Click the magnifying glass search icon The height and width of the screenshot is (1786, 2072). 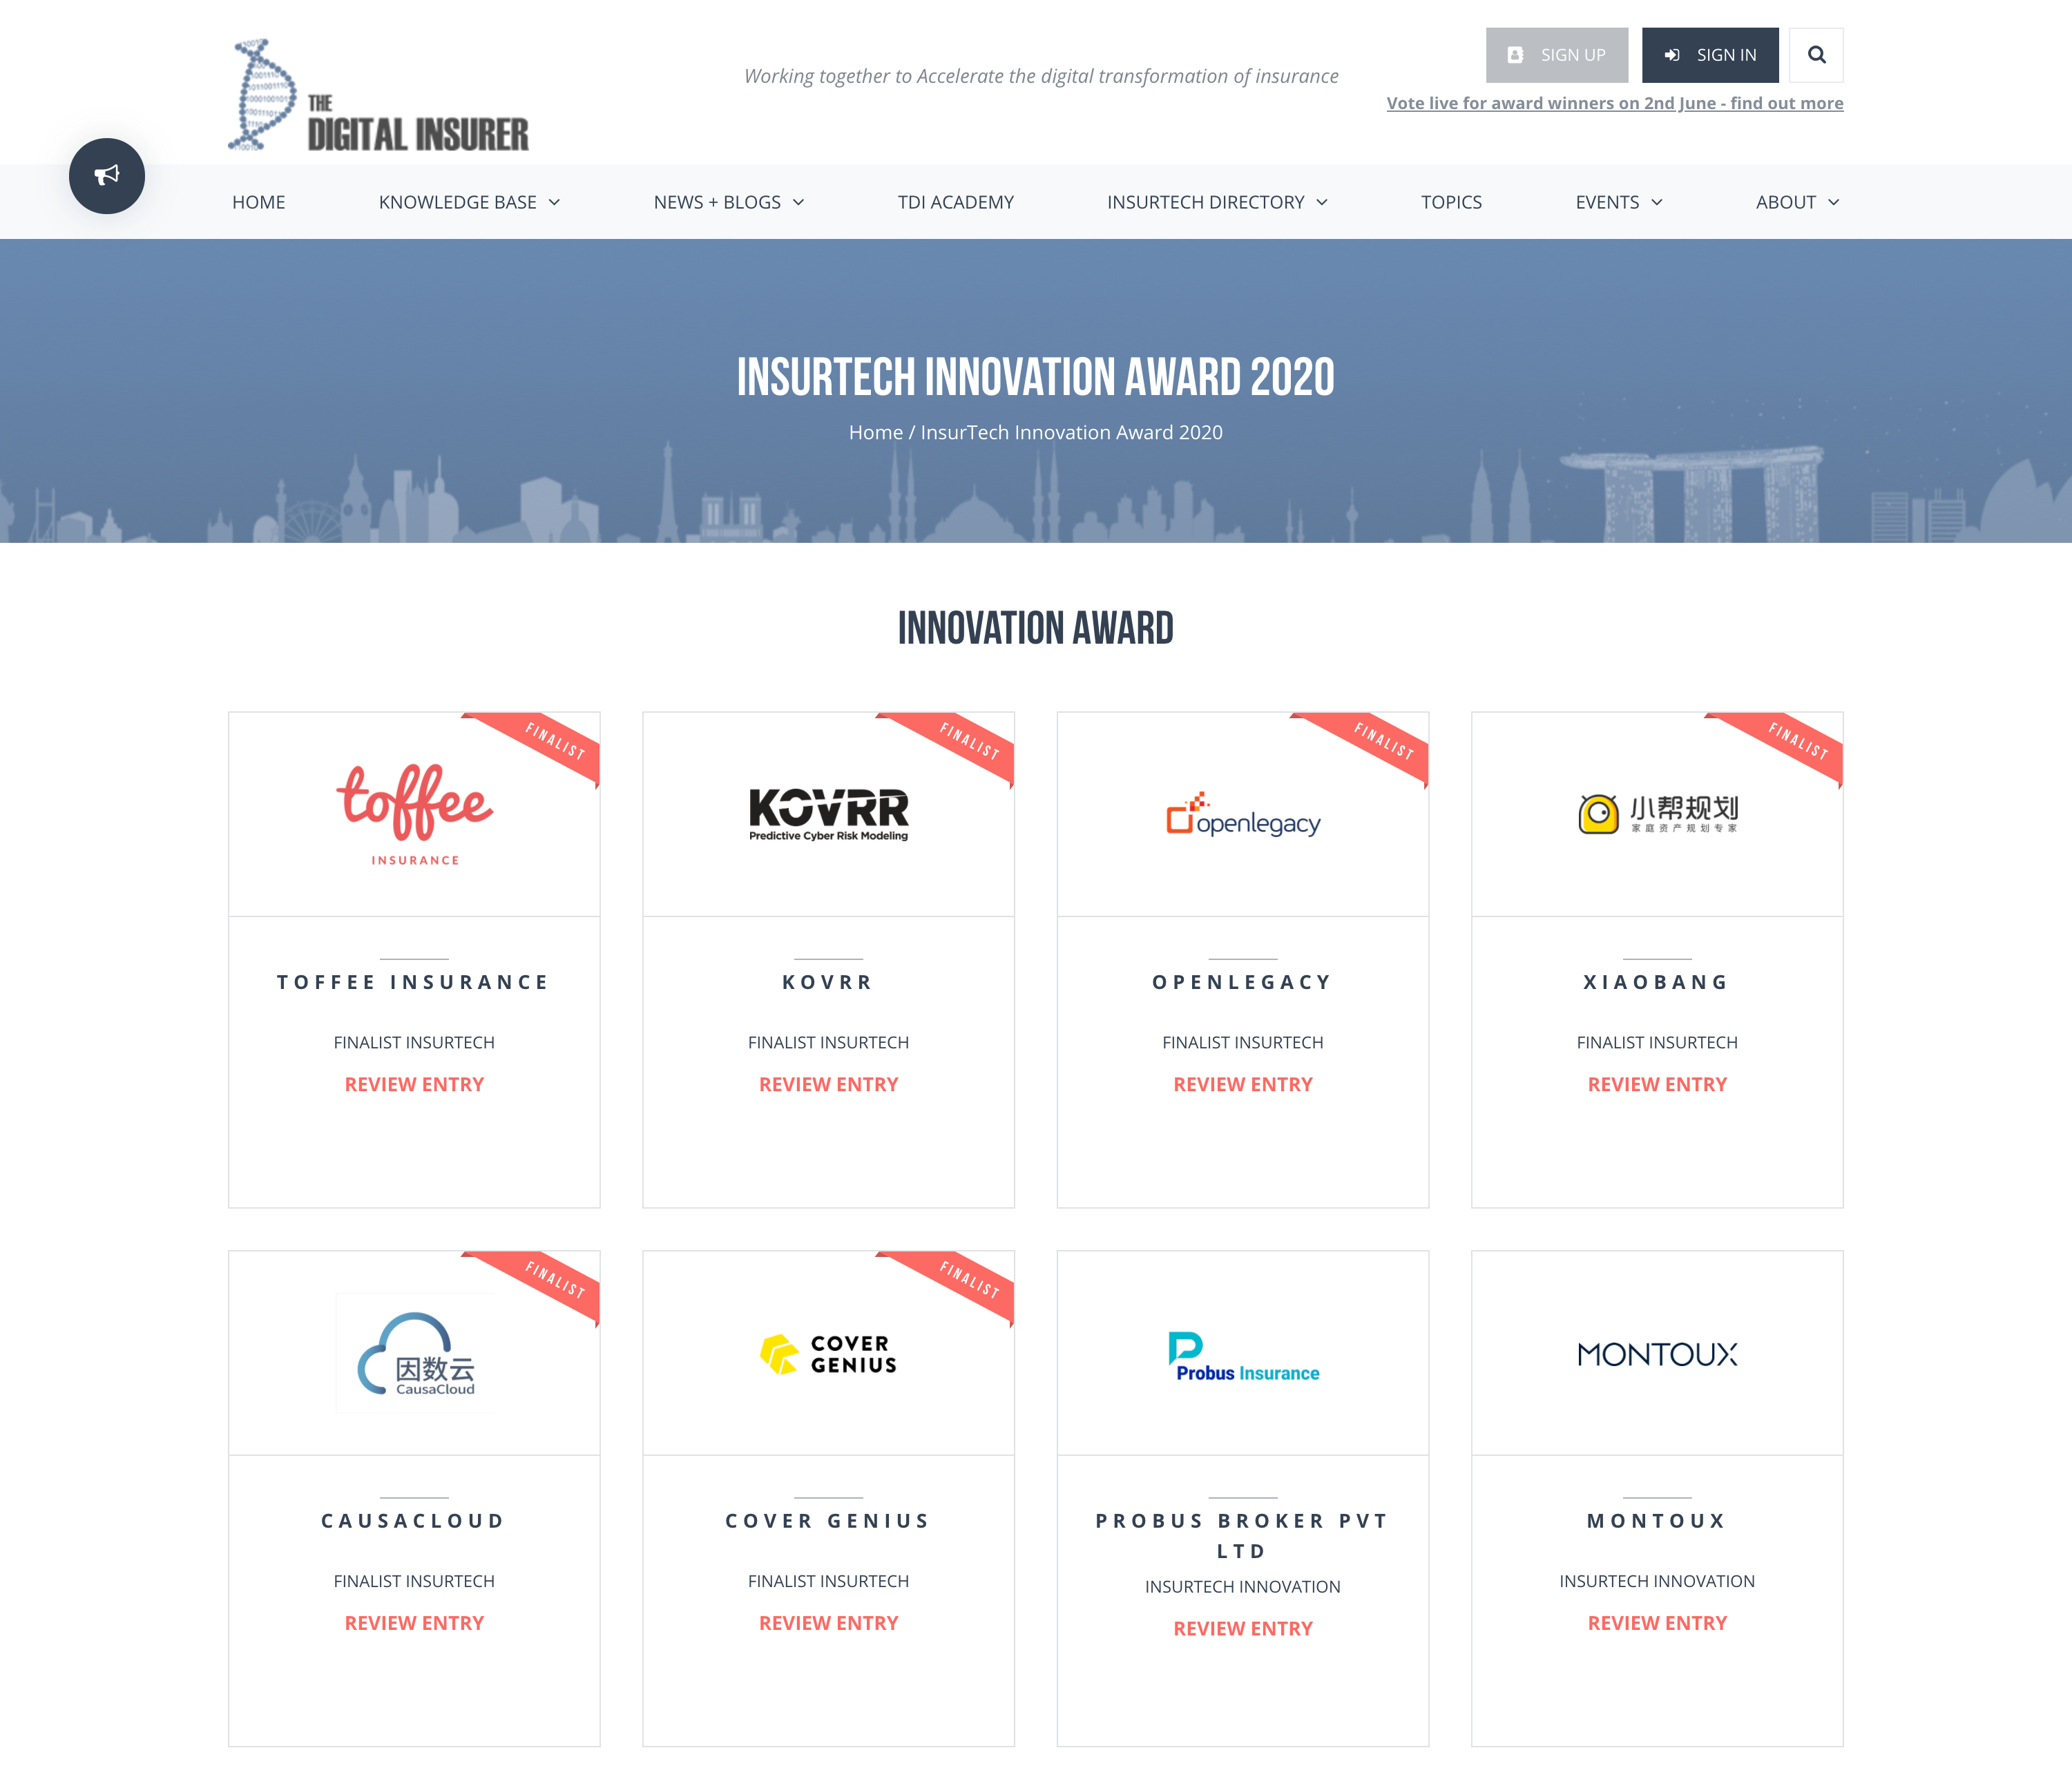coord(1816,55)
